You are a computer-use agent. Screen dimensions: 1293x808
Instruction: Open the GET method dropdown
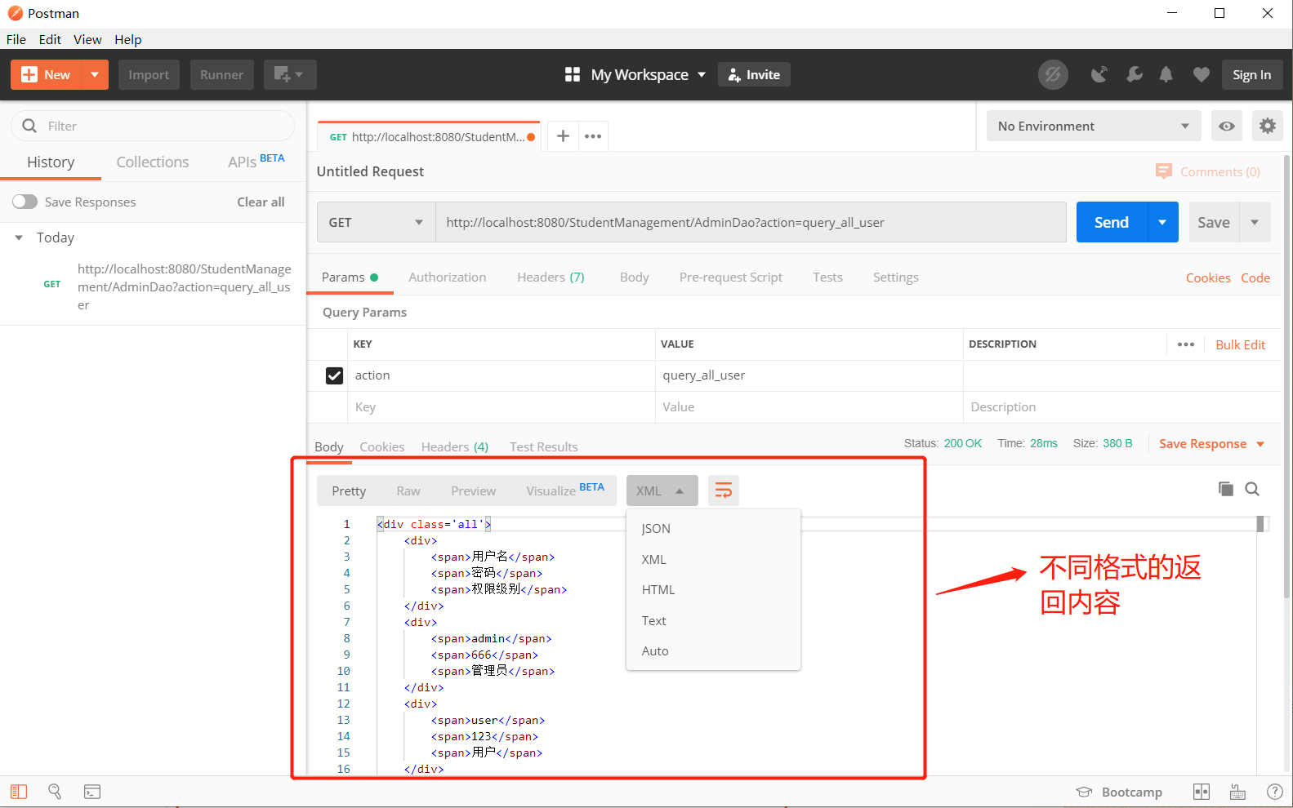pos(377,222)
